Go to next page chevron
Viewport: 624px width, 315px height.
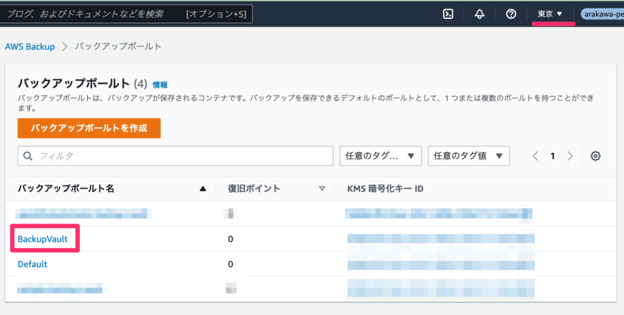click(x=570, y=156)
